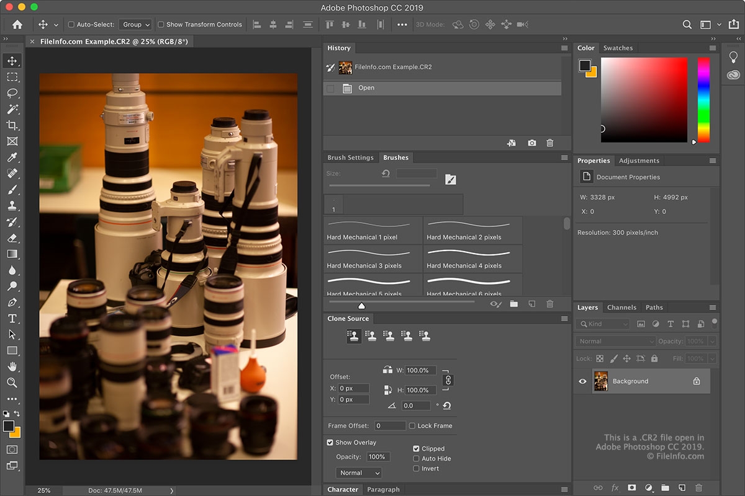Click the rainbow hue slider strip
Screen dimensions: 745x496
pyautogui.click(x=703, y=99)
